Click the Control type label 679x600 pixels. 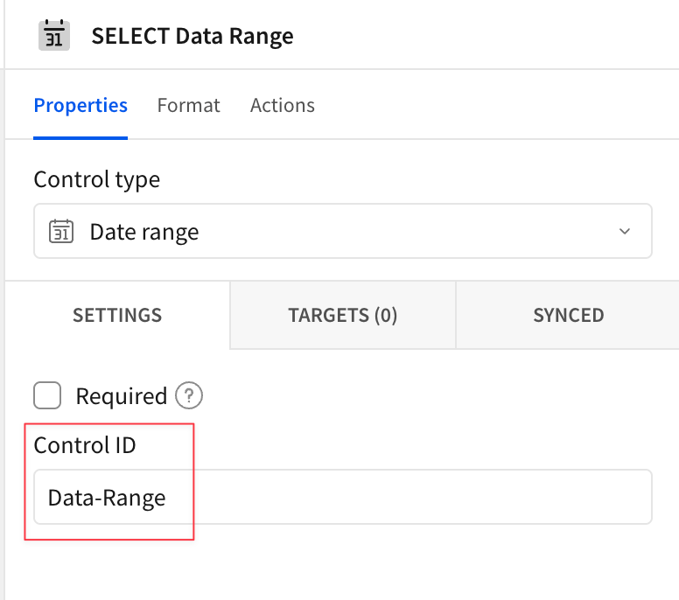click(96, 179)
